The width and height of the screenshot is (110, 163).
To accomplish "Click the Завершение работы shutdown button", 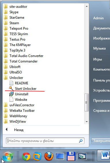I will (x=101, y=141).
